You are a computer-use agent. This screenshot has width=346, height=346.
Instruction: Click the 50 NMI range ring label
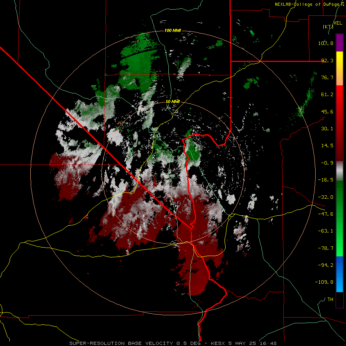[x=173, y=101]
